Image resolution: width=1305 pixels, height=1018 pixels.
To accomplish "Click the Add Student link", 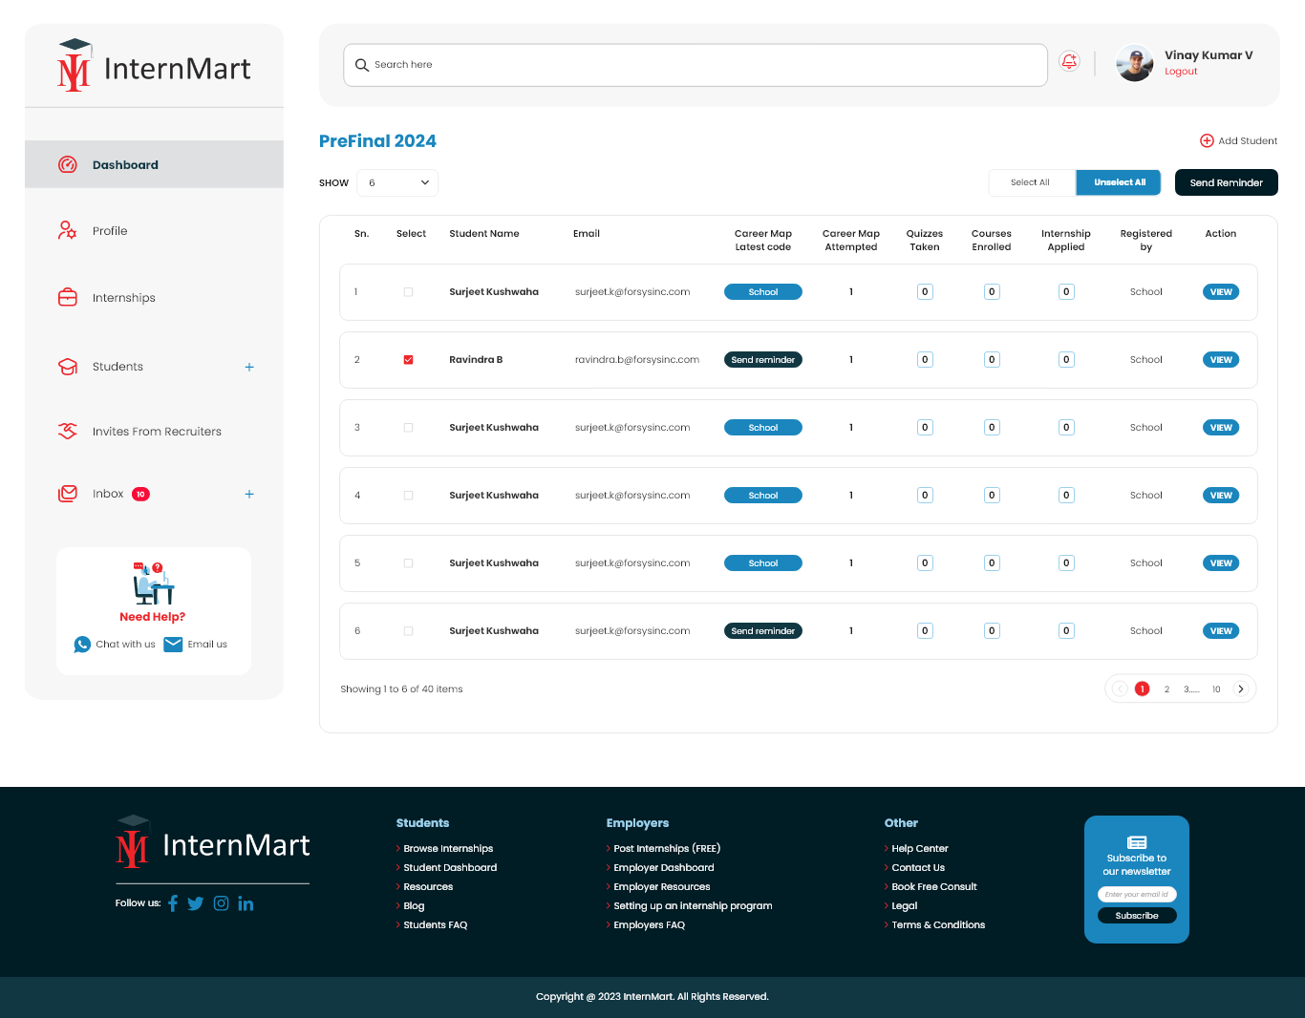I will 1238,140.
